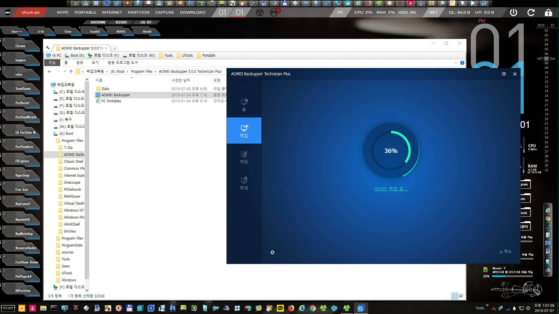Click the 36% backup progress ring
559x314 pixels.
[391, 151]
